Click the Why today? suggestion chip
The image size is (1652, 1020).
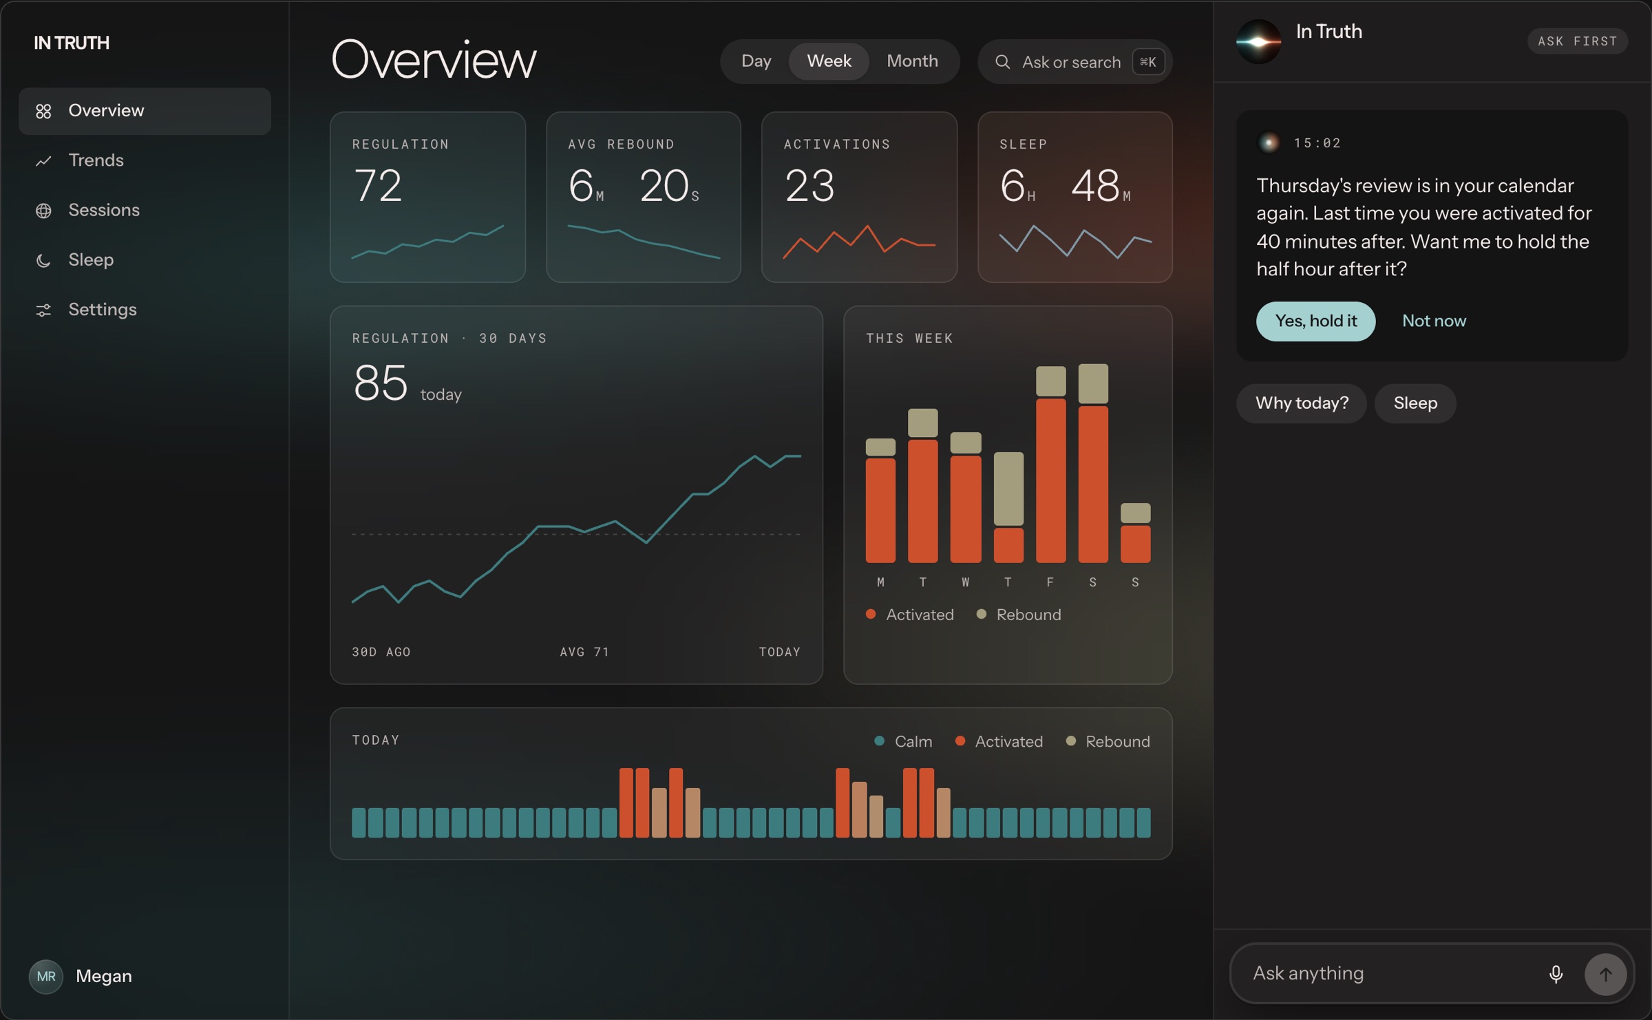coord(1301,403)
